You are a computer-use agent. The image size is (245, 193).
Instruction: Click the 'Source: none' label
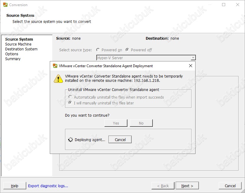pyautogui.click(x=68, y=38)
